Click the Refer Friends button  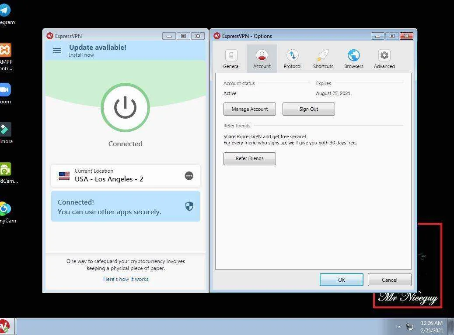coord(250,158)
